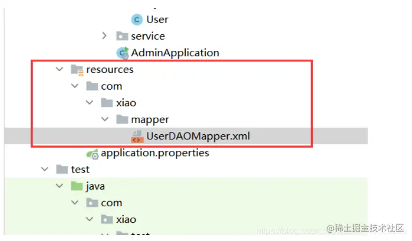412x241 pixels.
Task: Open the UserDAOMapper.xml file
Action: 198,136
